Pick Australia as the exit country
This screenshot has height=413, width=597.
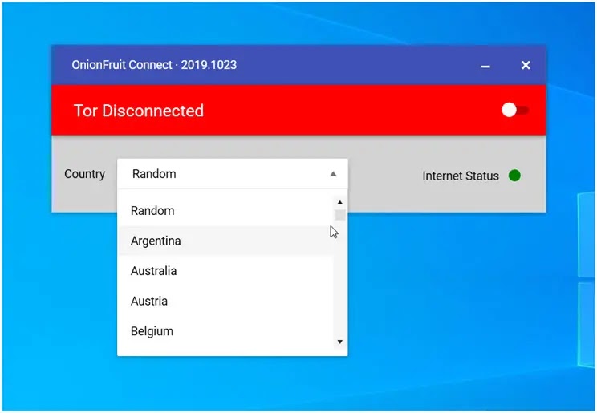[225, 270]
